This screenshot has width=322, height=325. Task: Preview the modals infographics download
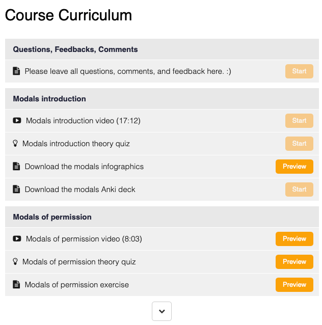(294, 167)
